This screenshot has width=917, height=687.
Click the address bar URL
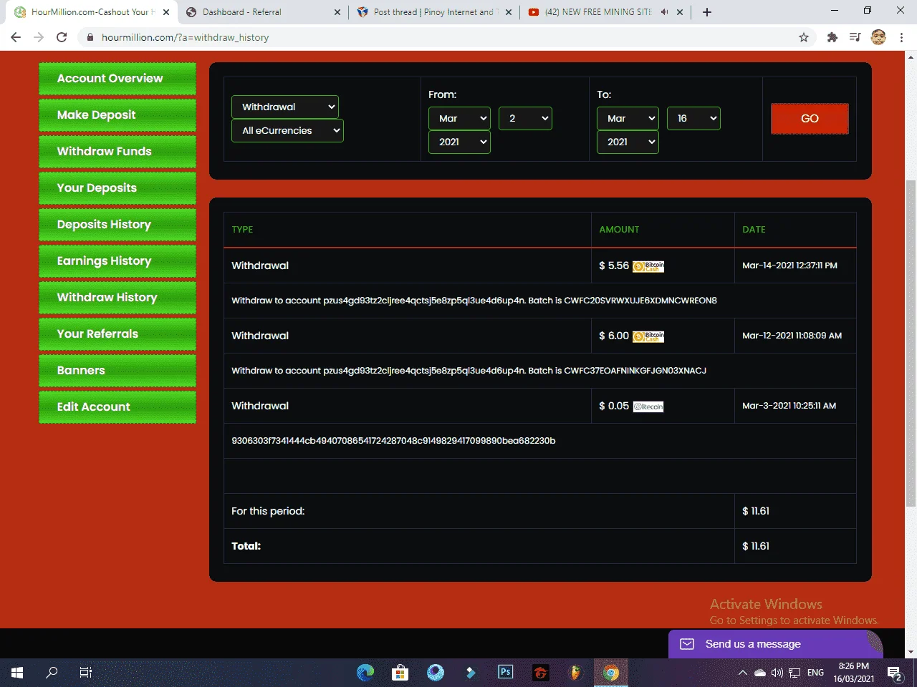coord(185,37)
